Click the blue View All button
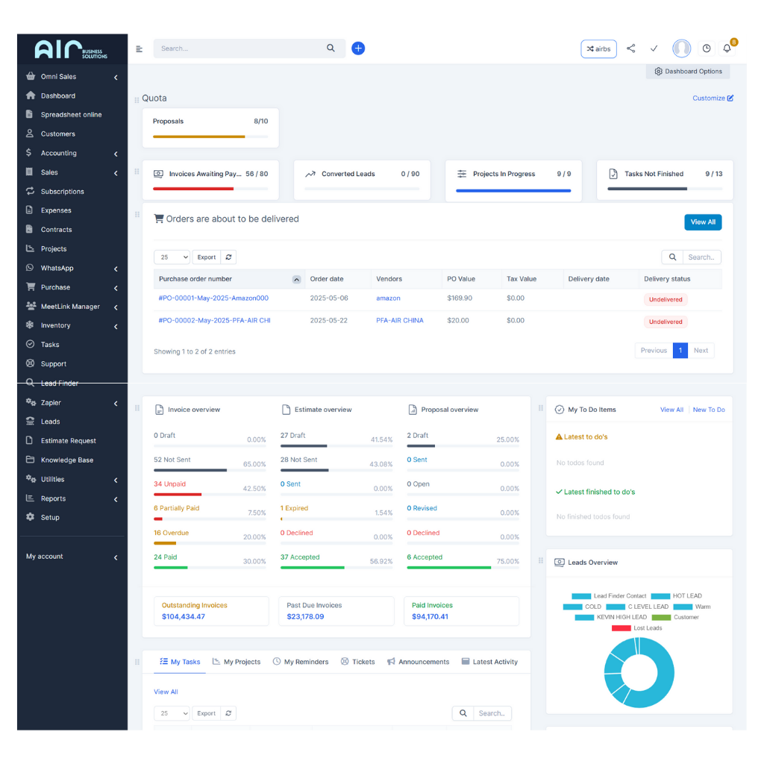The image size is (764, 764). click(702, 222)
